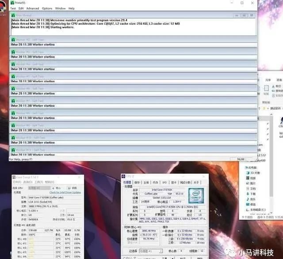
Task: Open the 选择 CPU dropdown in Core Temp
Action: click(39, 188)
